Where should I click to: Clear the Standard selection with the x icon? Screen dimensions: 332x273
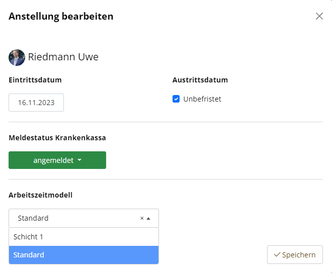point(142,218)
